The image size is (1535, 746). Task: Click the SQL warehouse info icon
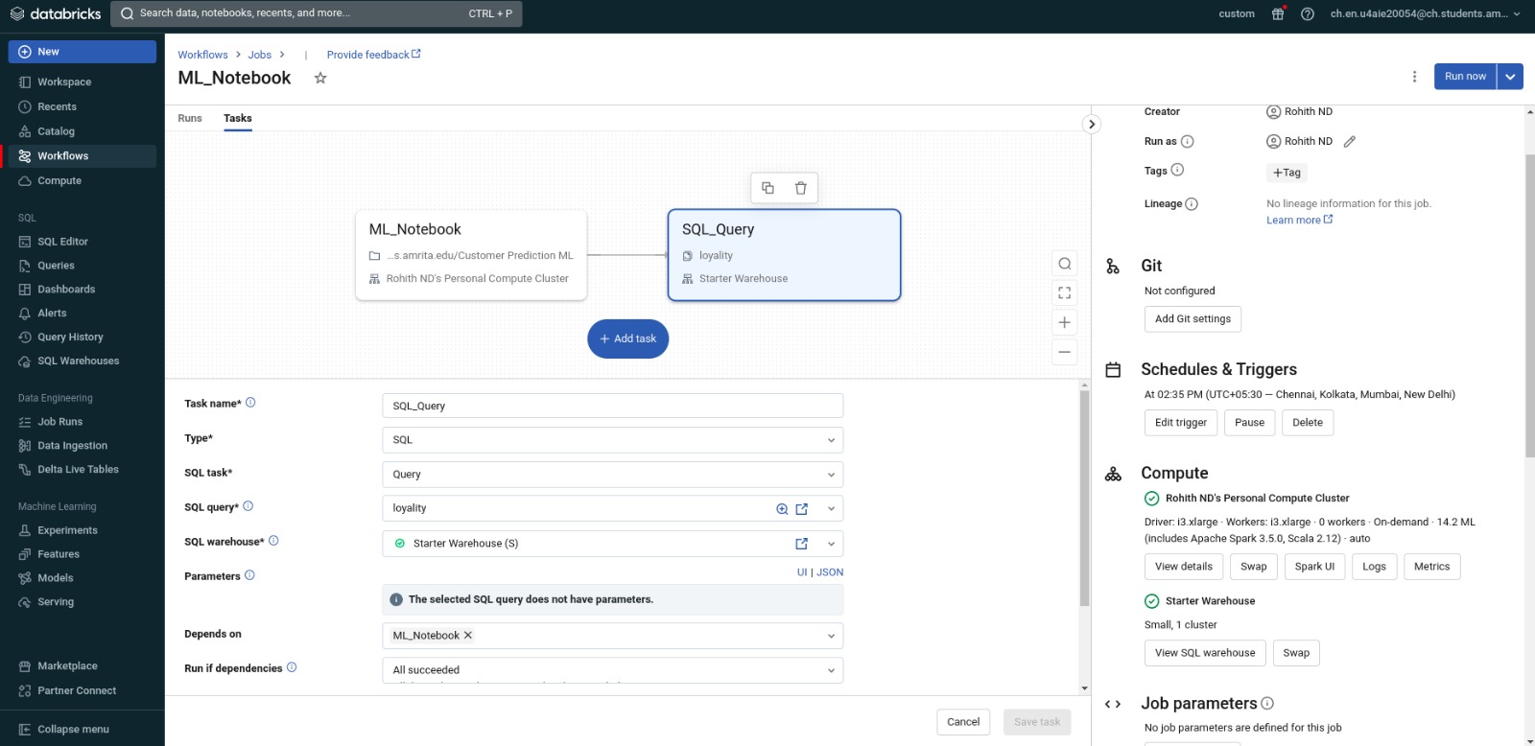click(x=273, y=541)
